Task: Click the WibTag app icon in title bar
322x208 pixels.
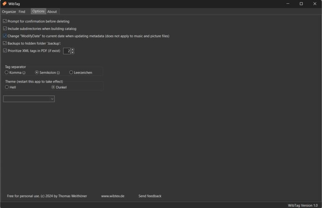Action: [x=5, y=4]
